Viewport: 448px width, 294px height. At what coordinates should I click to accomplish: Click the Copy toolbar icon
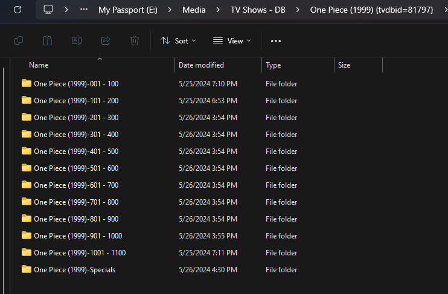[x=19, y=40]
